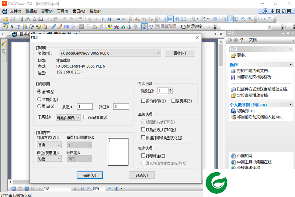This screenshot has height=197, width=295.
Task: Click the blue back navigation arrow
Action: pyautogui.click(x=118, y=19)
